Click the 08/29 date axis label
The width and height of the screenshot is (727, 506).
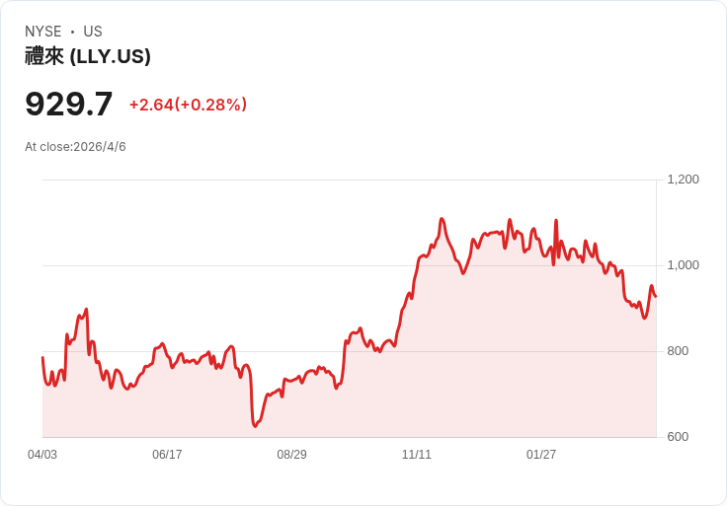(x=291, y=455)
